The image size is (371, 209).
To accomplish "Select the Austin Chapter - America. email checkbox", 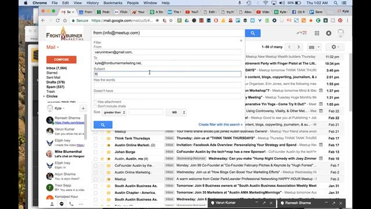I will [x=96, y=193].
